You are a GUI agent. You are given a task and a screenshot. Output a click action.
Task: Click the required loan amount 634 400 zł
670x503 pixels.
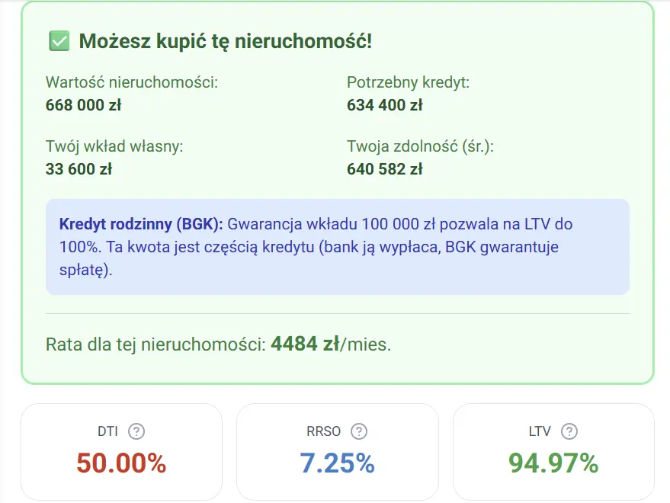coord(384,105)
